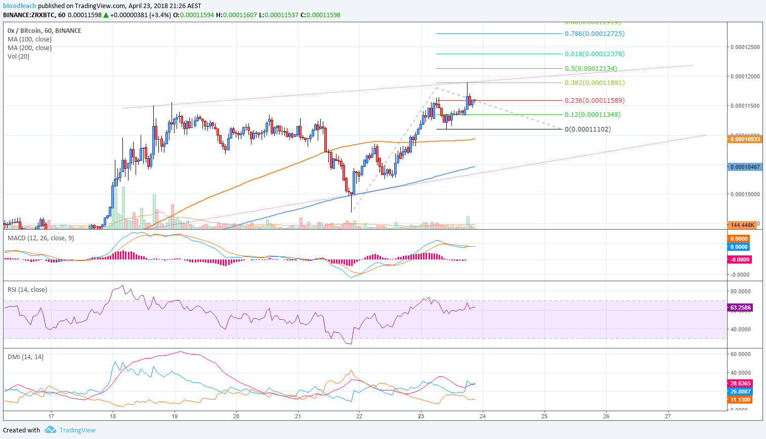Click the 0.00012500 price axis label
This screenshot has width=766, height=439.
point(745,47)
